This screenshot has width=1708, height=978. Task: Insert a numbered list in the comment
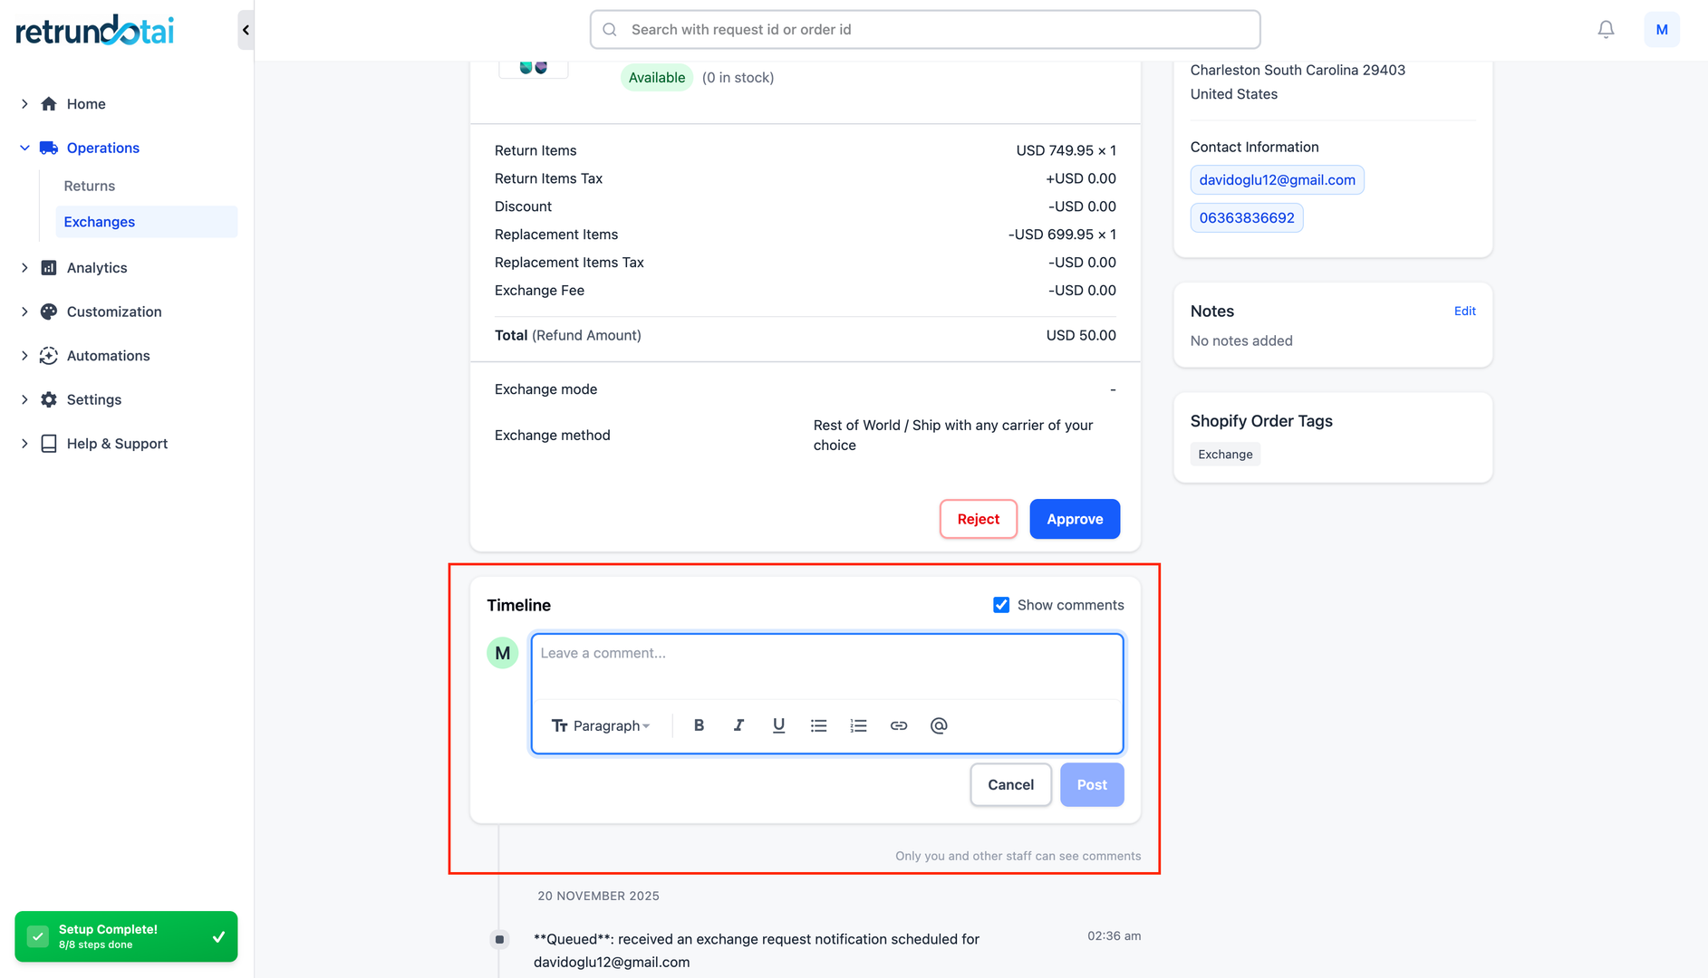[858, 725]
